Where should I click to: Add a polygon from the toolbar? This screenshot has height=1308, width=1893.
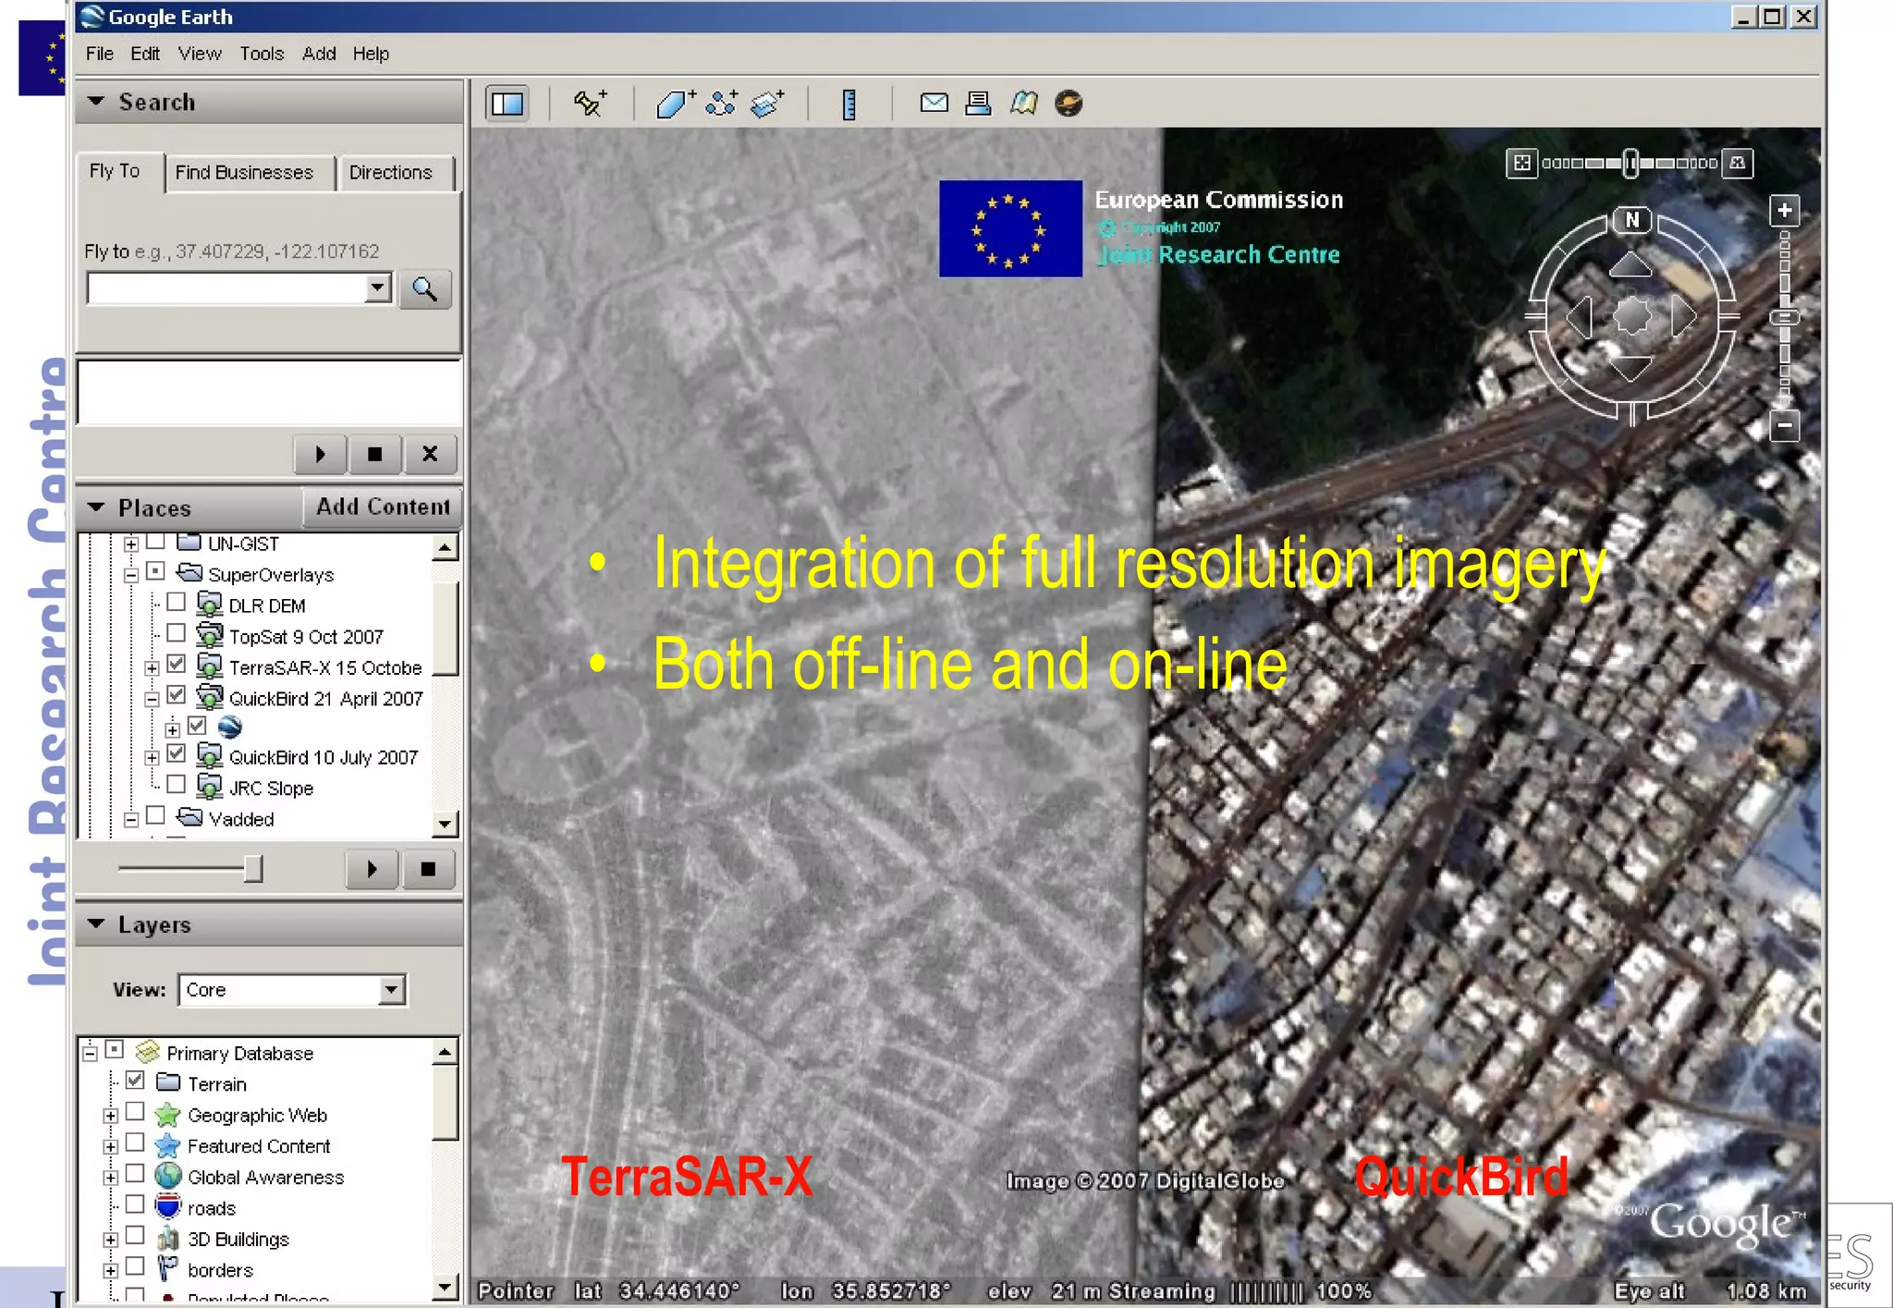tap(675, 104)
